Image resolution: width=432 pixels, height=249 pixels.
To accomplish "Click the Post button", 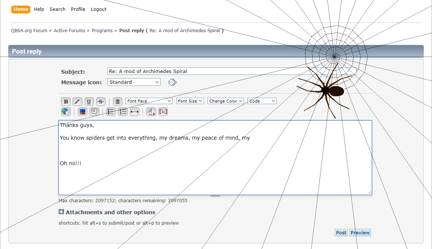I will tap(341, 233).
